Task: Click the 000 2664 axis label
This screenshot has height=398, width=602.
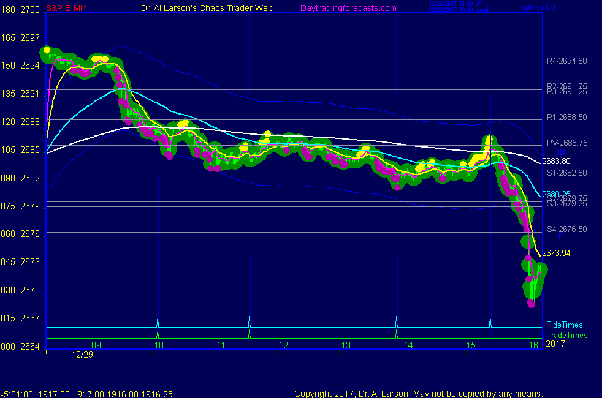Action: [20, 347]
